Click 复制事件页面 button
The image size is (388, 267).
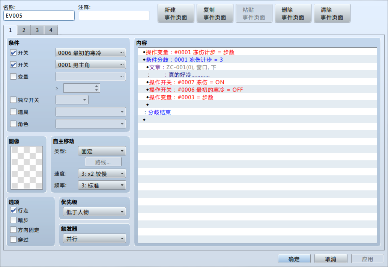[215, 14]
